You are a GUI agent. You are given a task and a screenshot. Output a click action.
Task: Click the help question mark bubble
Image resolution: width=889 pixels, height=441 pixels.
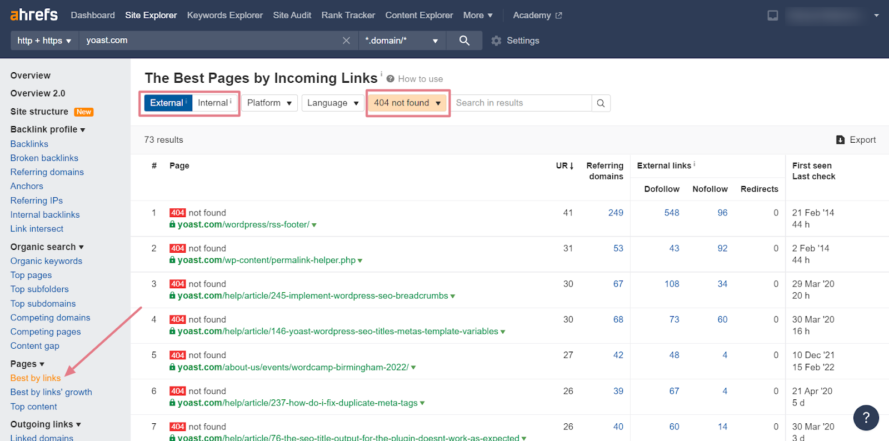(x=866, y=418)
